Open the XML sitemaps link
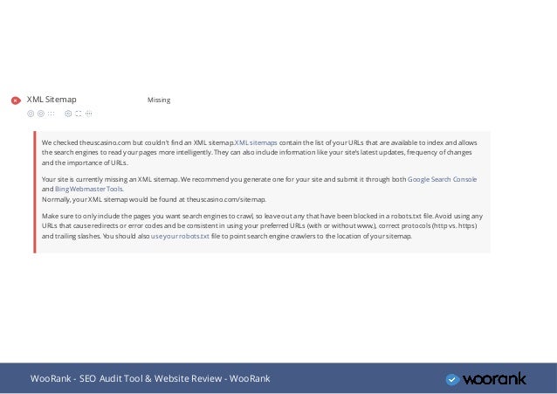 [x=256, y=142]
